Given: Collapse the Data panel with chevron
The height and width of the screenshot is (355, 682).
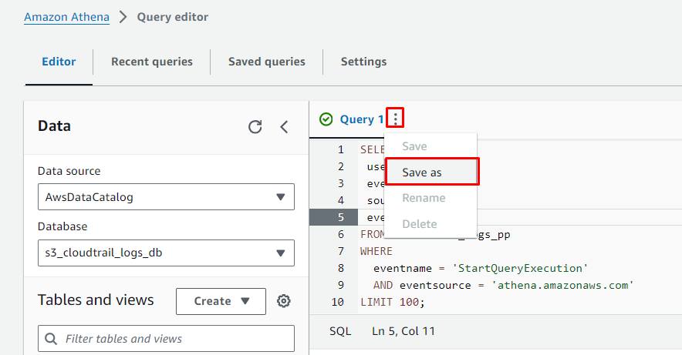Looking at the screenshot, I should pyautogui.click(x=284, y=127).
